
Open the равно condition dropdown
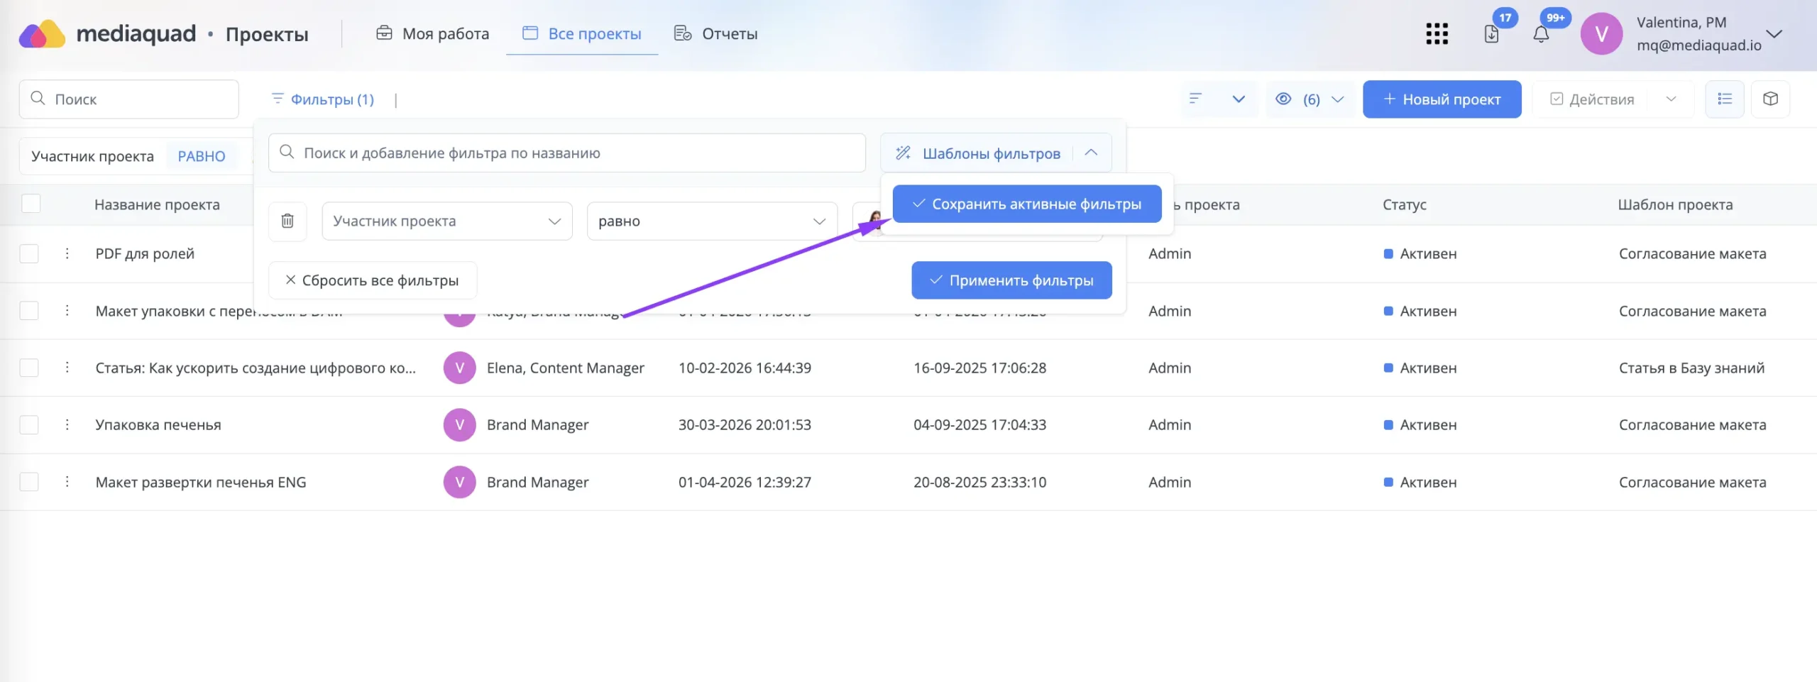(x=712, y=221)
